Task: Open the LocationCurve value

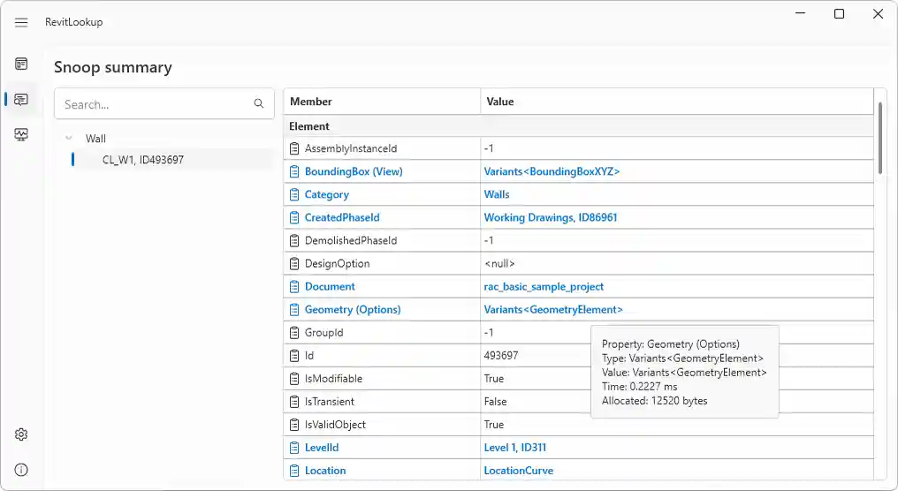Action: point(518,471)
